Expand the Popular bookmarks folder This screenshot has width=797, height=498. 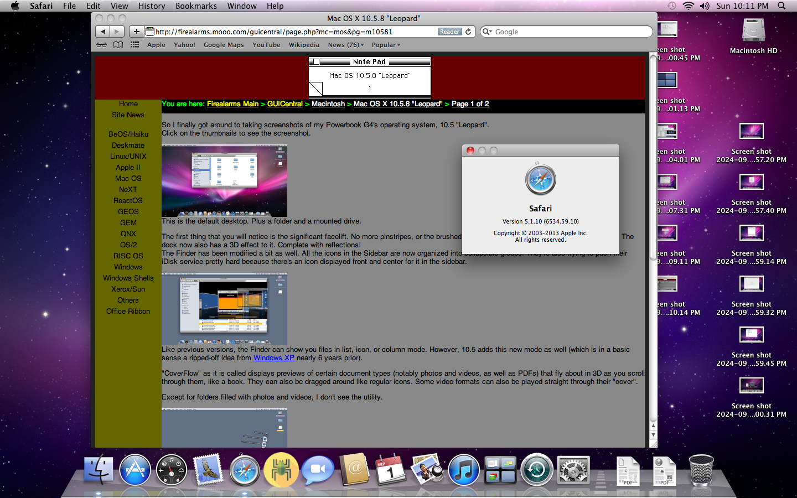click(386, 45)
